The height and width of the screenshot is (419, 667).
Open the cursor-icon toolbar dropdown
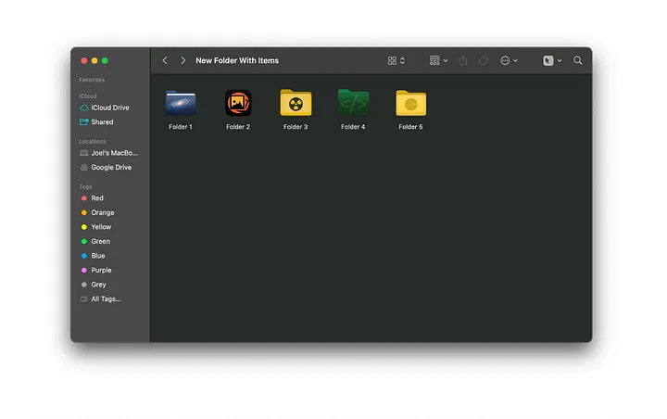click(552, 60)
